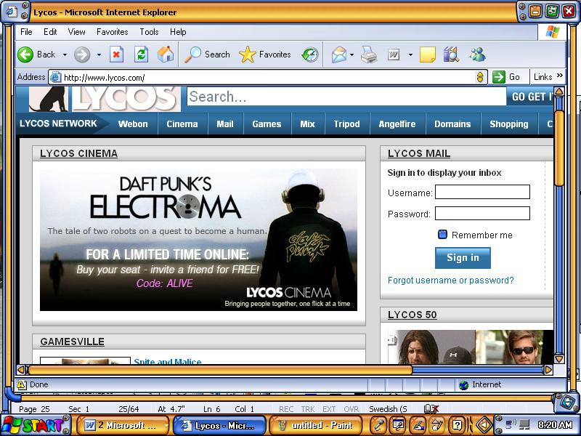
Task: Click the Mail envelope icon
Action: 339,55
